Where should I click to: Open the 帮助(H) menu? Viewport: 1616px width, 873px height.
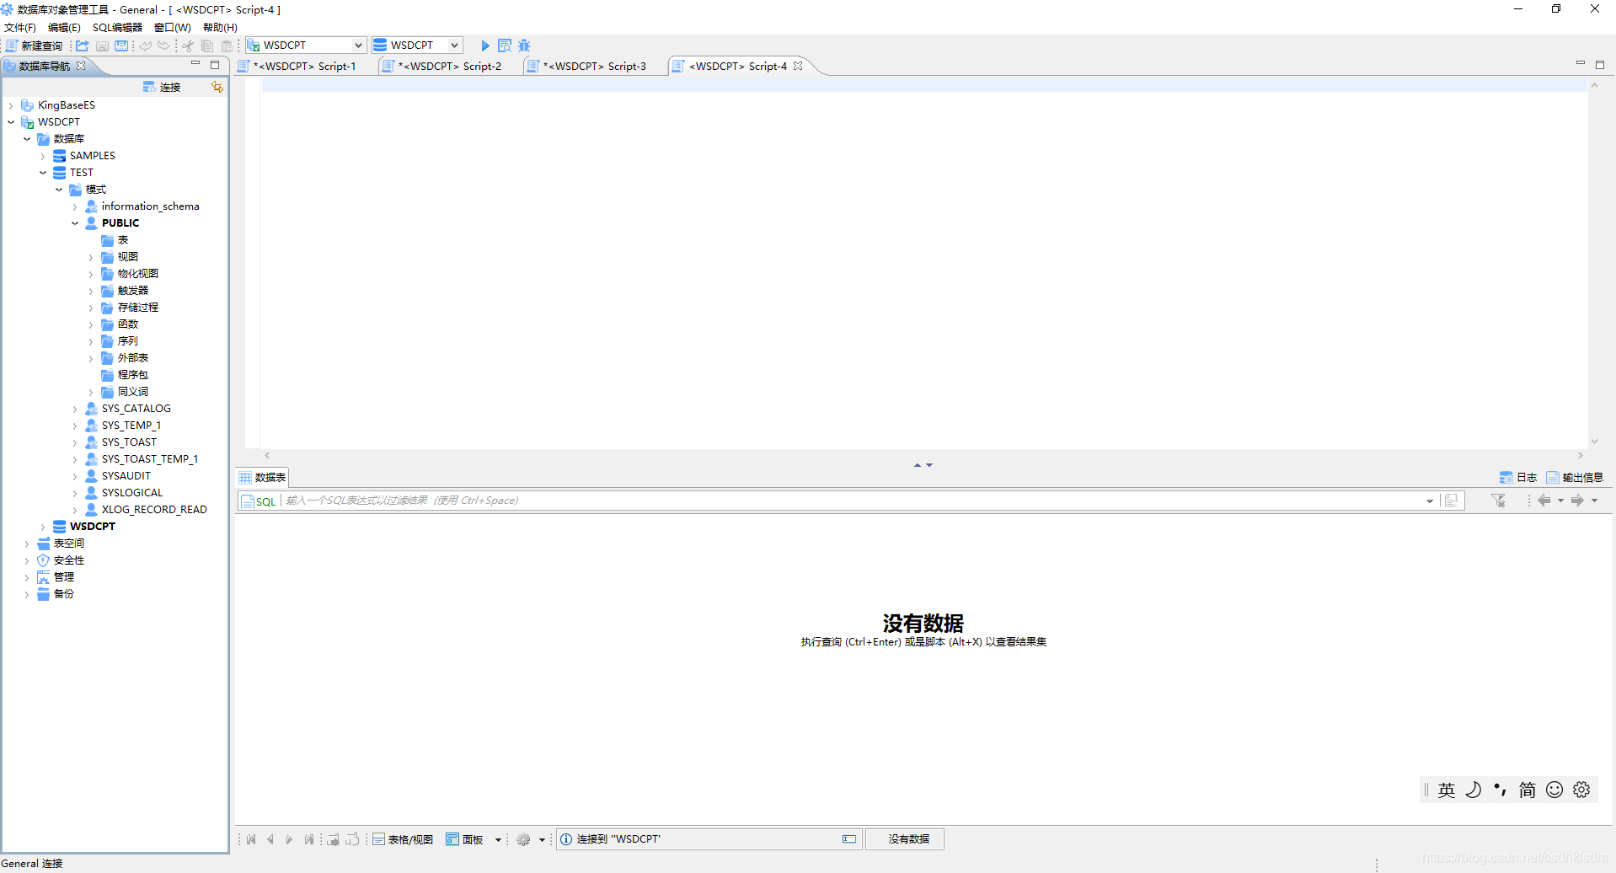coord(220,27)
